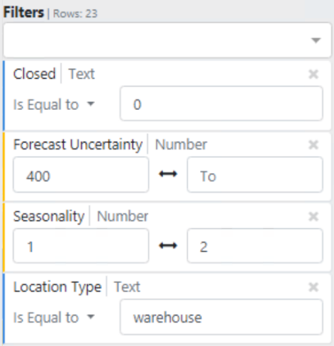Viewport: 334px width, 346px height.
Task: Click the Forecast Uncertainty range arrow icon
Action: click(x=168, y=174)
